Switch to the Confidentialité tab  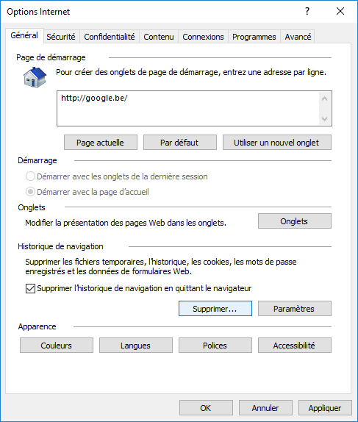(x=110, y=37)
